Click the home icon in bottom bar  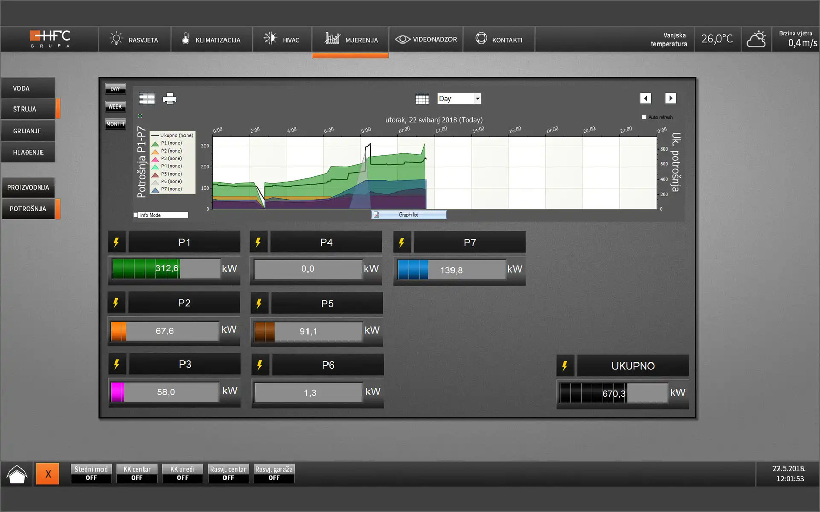(17, 474)
